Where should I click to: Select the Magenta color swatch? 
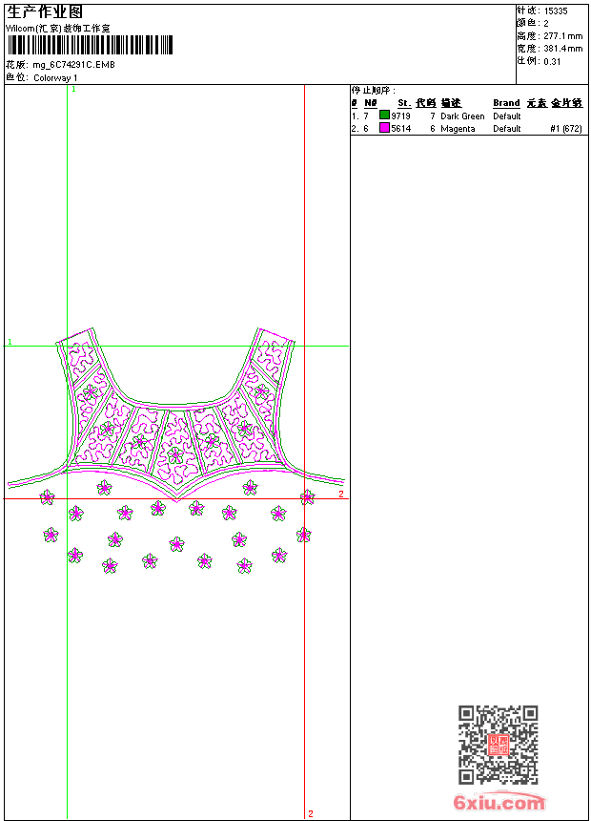pos(385,128)
